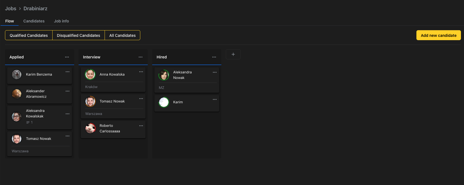Open menu for Karim card in Hired
The image size is (464, 185).
[215, 99]
